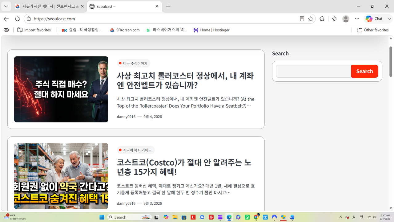The height and width of the screenshot is (222, 394).
Task: Open the browser extensions puzzle icon
Action: pos(322,19)
